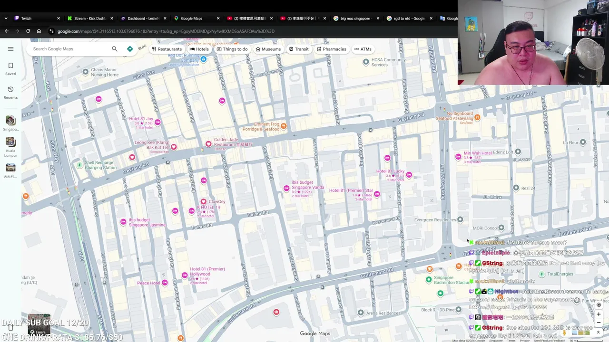This screenshot has width=609, height=342.
Task: Click the Edenz Loft pin
Action: 518,152
